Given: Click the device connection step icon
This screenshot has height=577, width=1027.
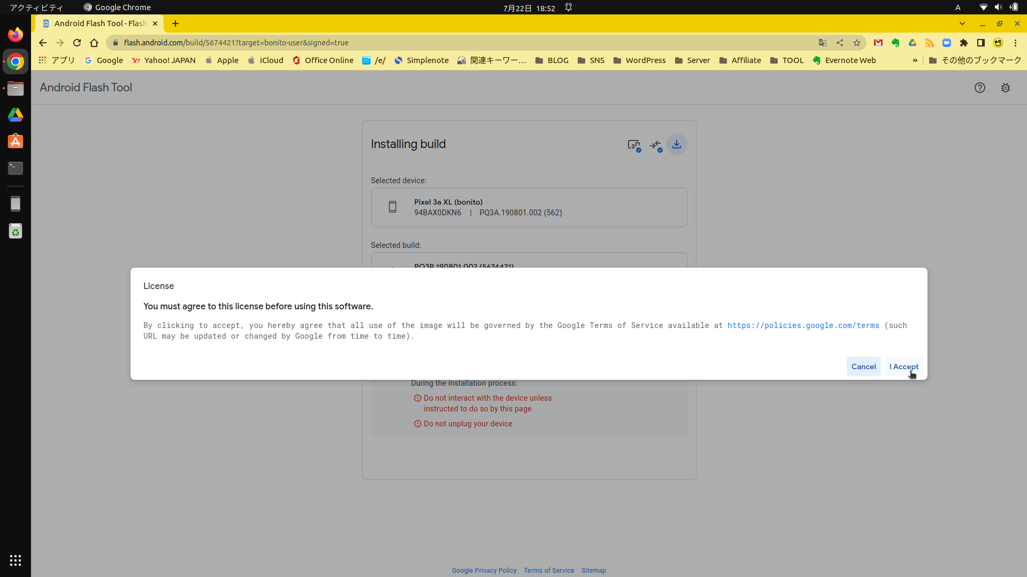Looking at the screenshot, I should (x=634, y=145).
